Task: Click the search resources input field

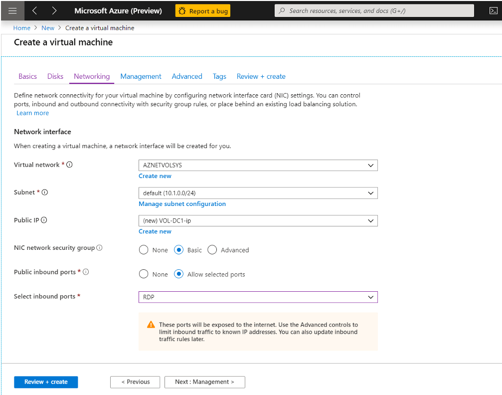Action: 374,10
